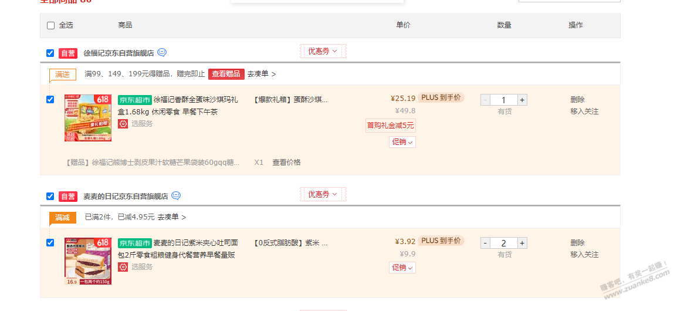Click the 京东超市 badge on 沙琪玛 item

point(135,100)
